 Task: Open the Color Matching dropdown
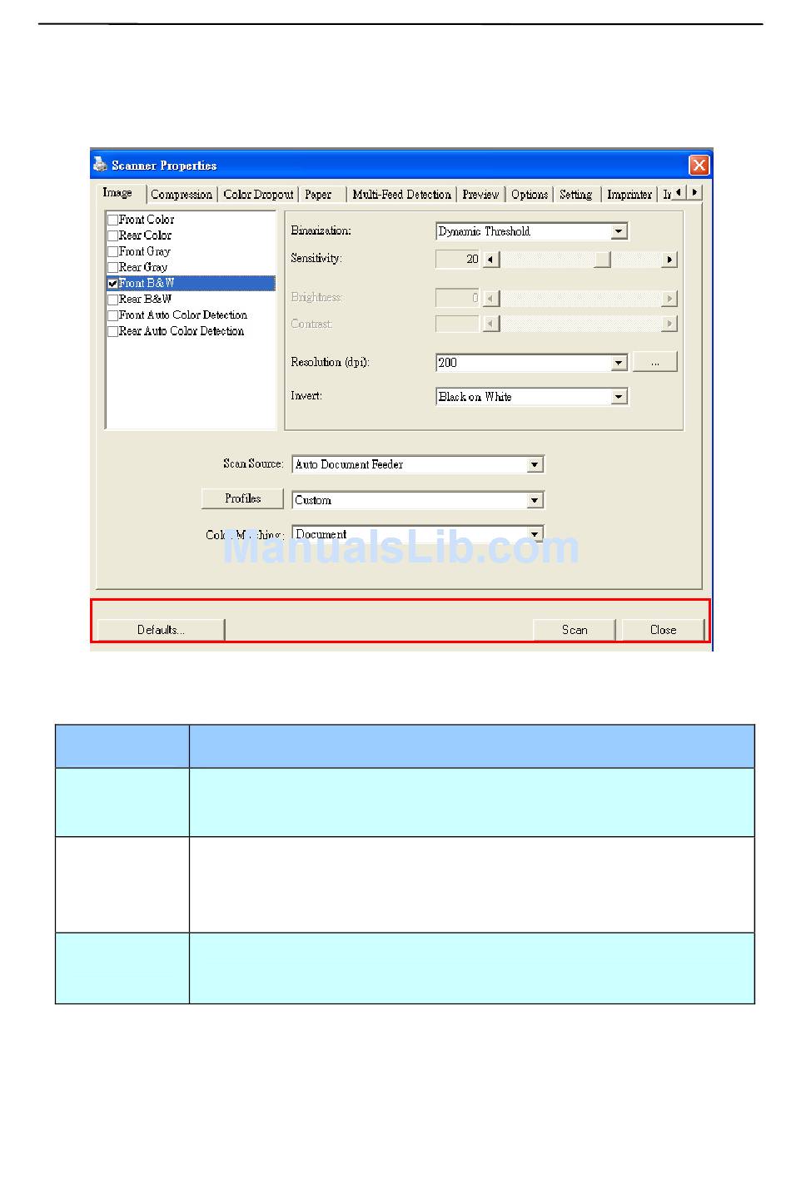535,534
